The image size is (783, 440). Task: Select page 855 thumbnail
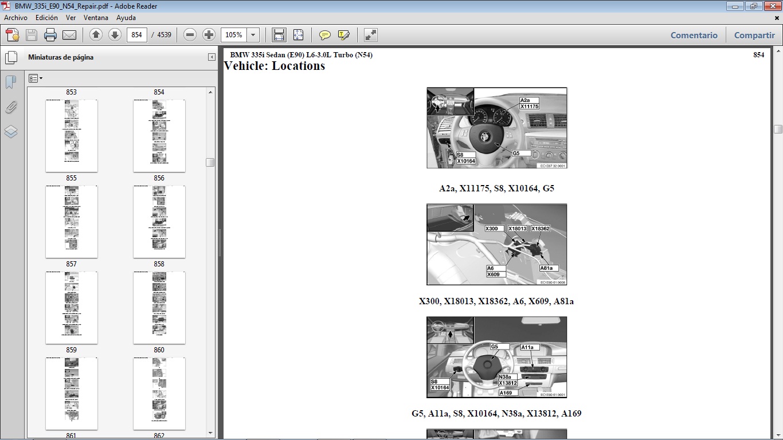(x=72, y=222)
